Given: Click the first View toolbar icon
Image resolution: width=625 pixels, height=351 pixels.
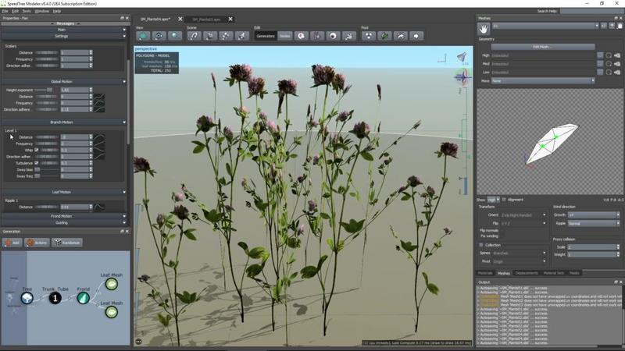Looking at the screenshot, I should click(x=143, y=36).
